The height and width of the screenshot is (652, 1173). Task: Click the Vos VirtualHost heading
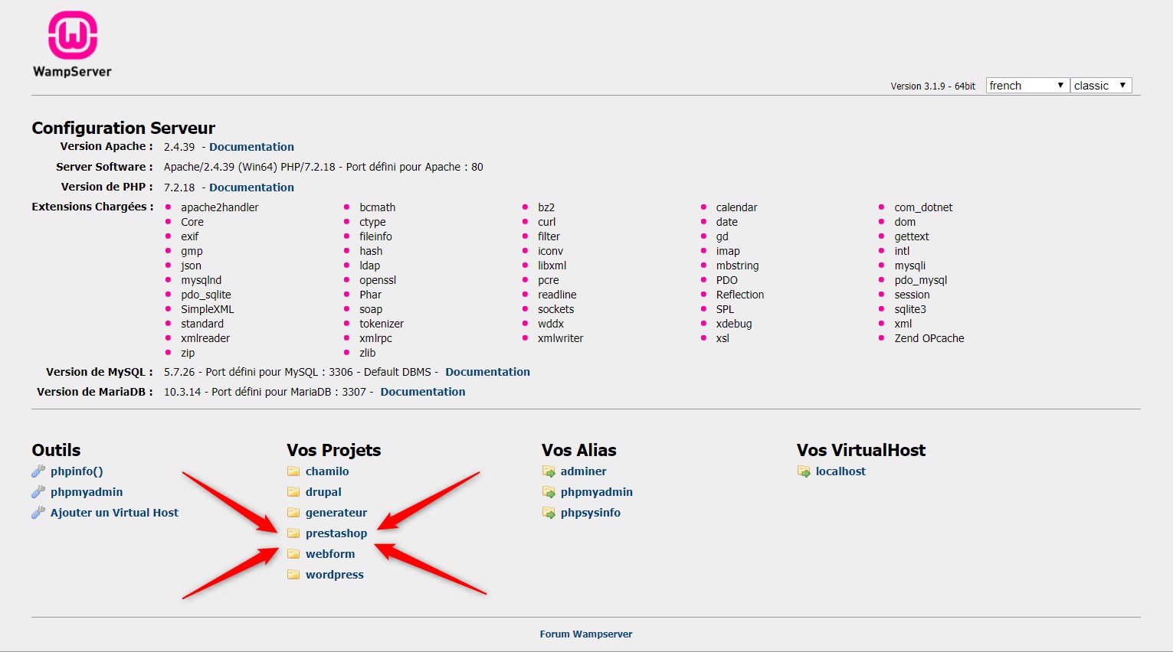[x=861, y=450]
